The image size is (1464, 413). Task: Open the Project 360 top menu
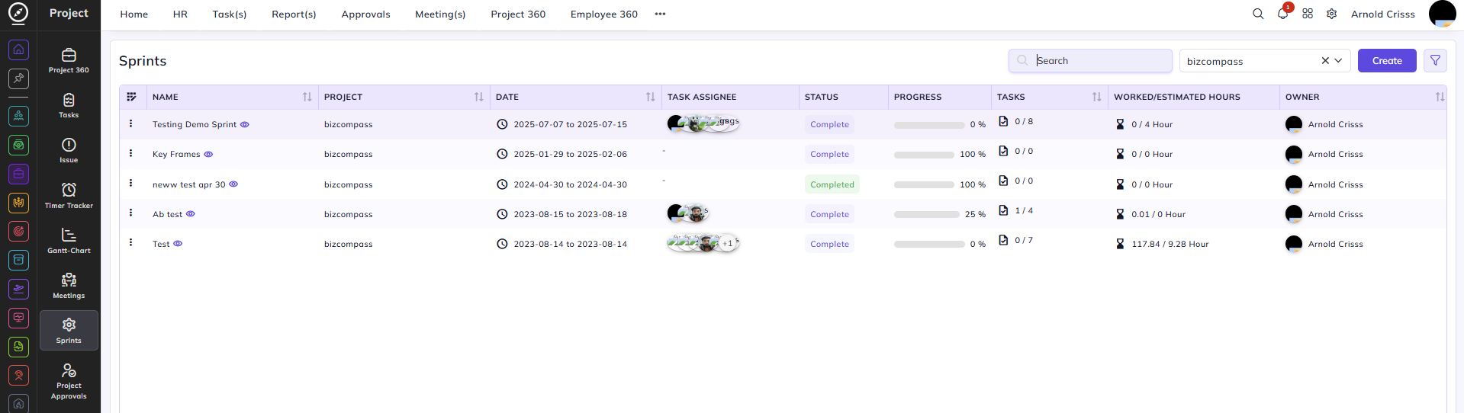click(x=518, y=14)
